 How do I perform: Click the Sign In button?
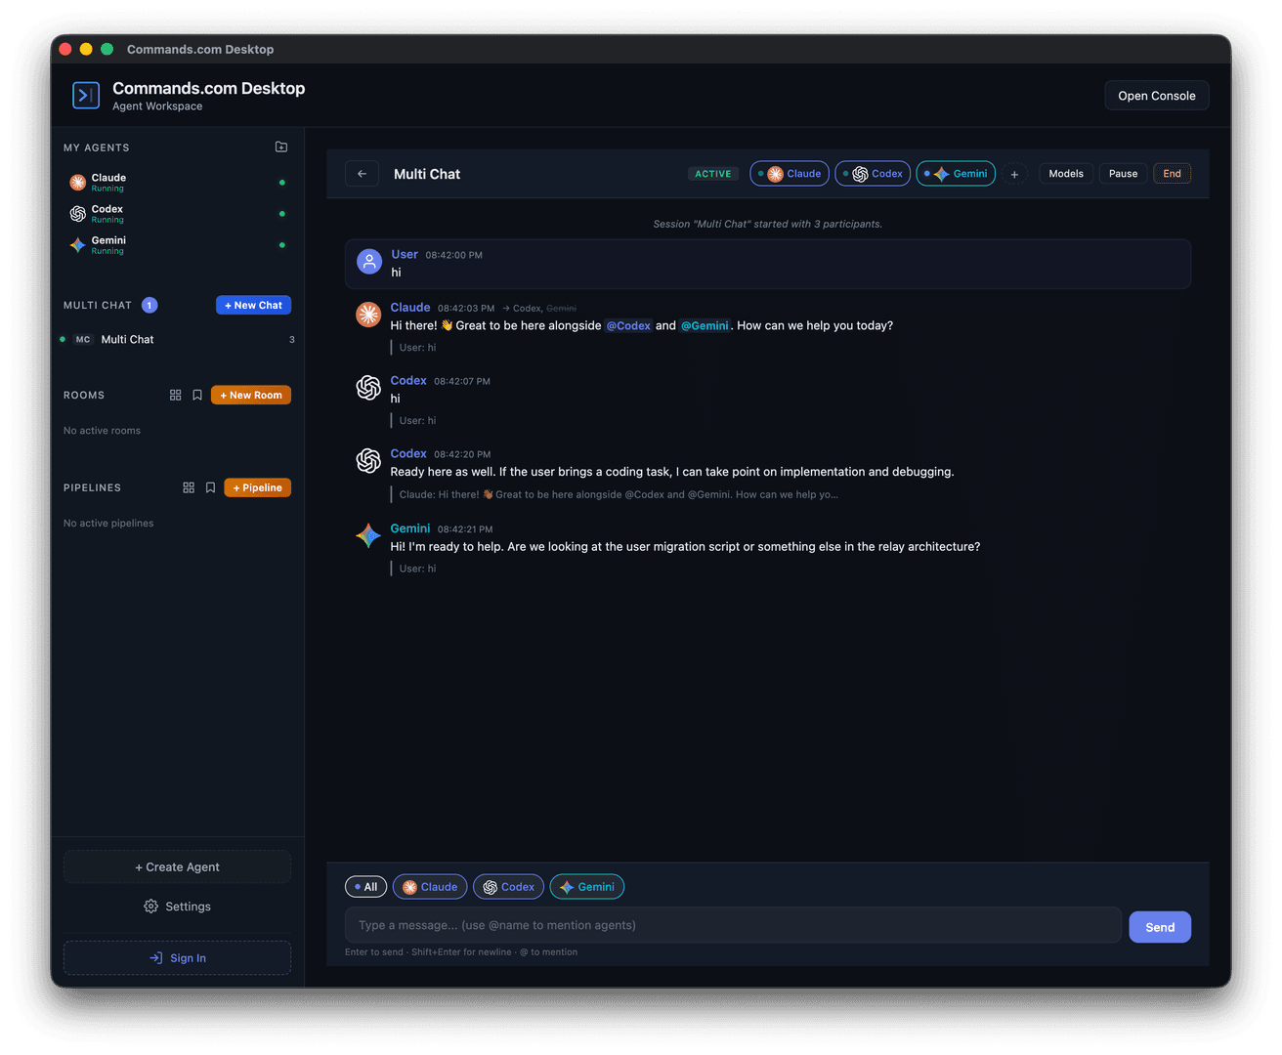[x=177, y=958]
